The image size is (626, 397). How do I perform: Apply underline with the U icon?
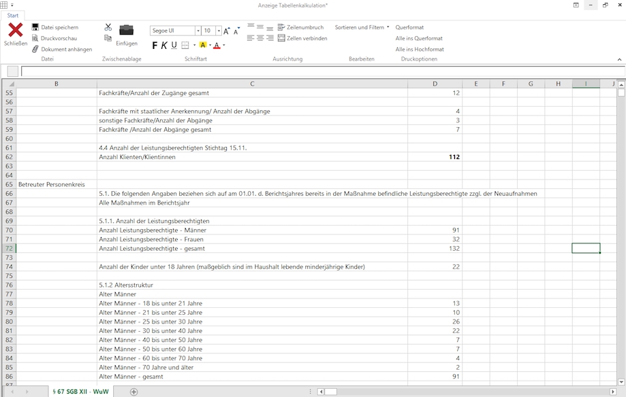pos(174,45)
